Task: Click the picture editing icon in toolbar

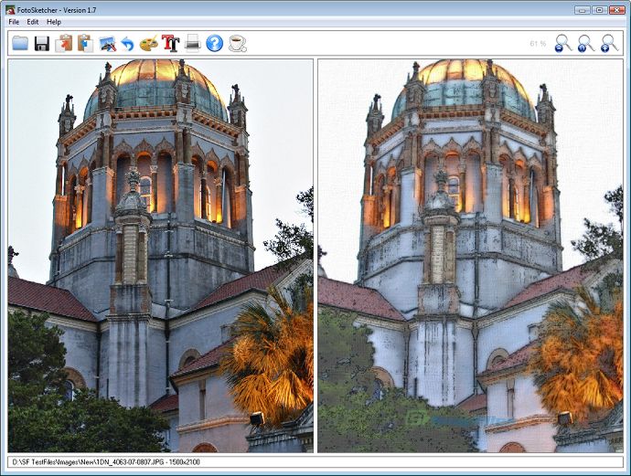Action: (x=107, y=43)
